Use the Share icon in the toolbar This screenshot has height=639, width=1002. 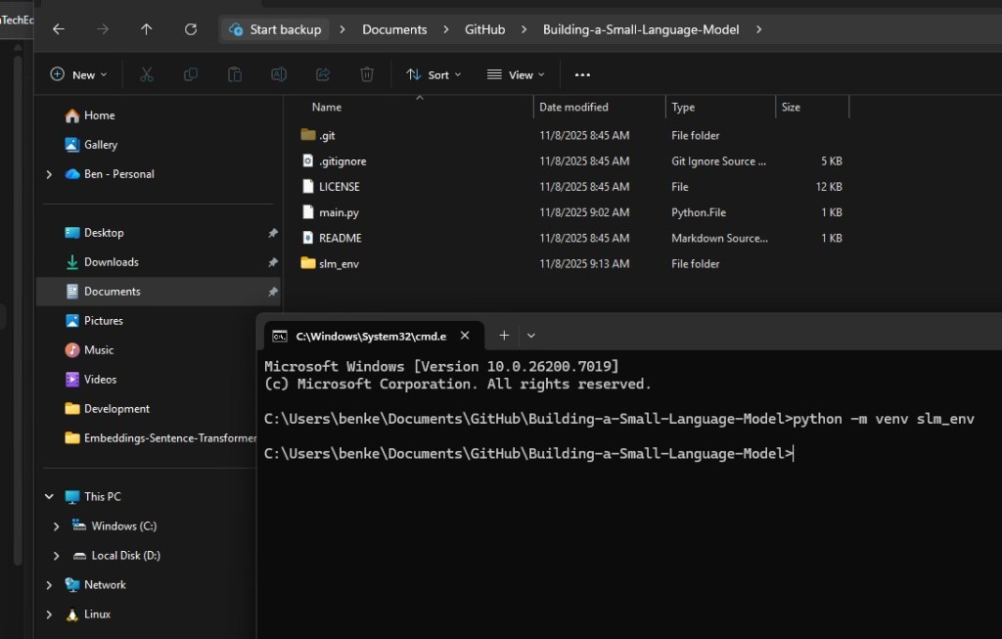coord(322,74)
